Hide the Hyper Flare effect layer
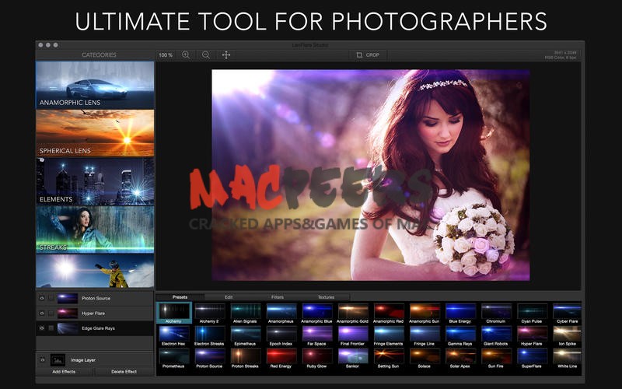Image resolution: width=622 pixels, height=389 pixels. pyautogui.click(x=42, y=314)
